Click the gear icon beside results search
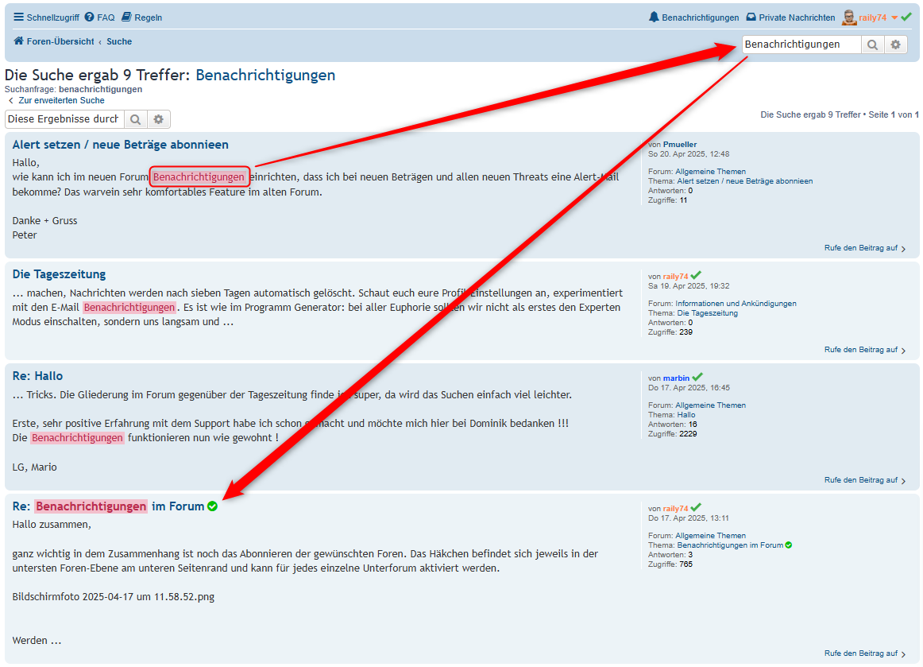This screenshot has width=923, height=667. [x=159, y=119]
